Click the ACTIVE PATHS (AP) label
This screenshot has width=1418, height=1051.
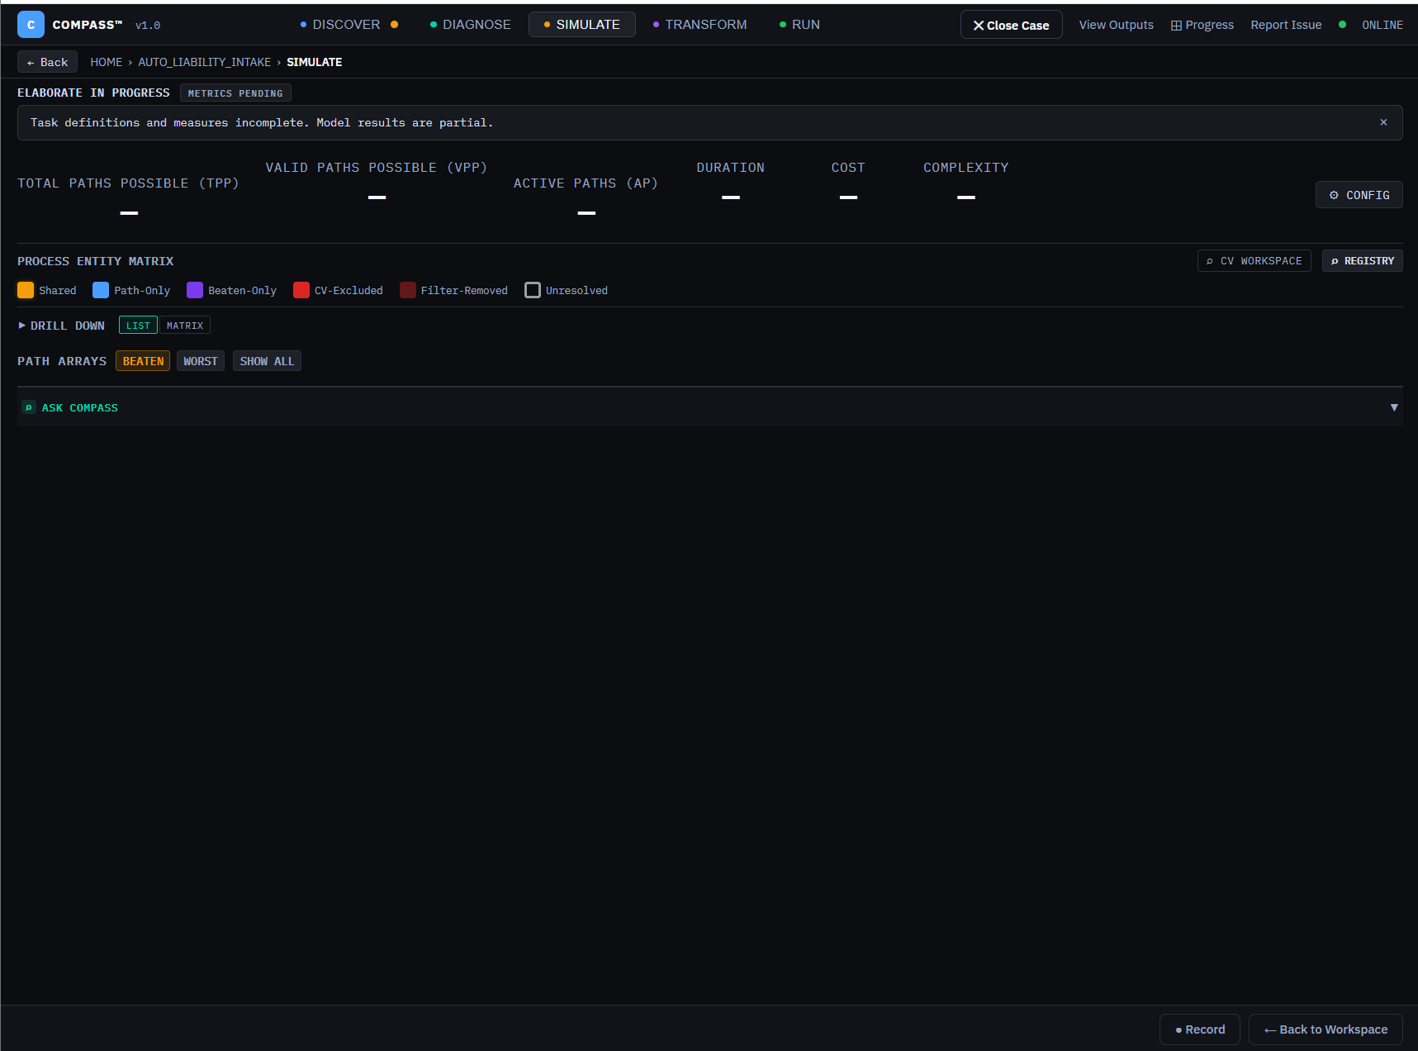pos(586,183)
